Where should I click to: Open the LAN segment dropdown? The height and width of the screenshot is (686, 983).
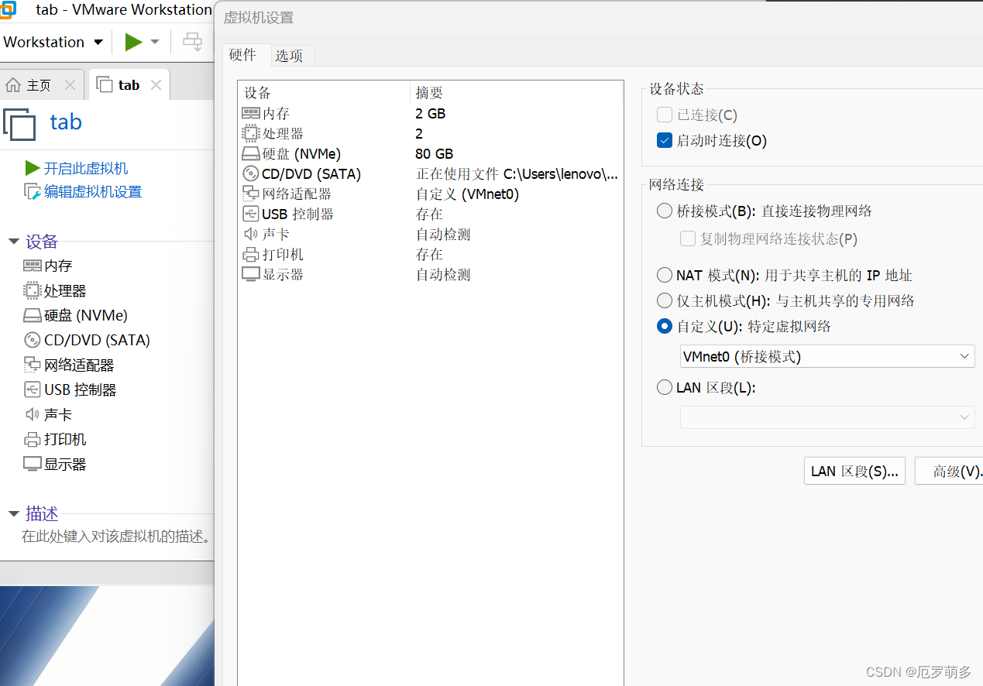click(827, 417)
